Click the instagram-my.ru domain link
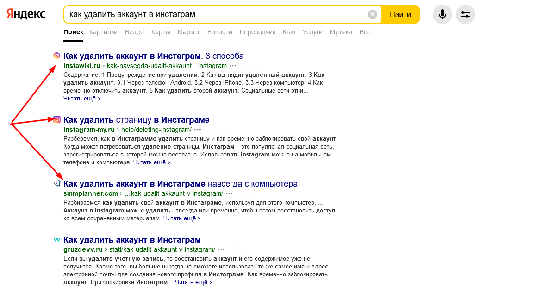536x293 pixels. 89,130
